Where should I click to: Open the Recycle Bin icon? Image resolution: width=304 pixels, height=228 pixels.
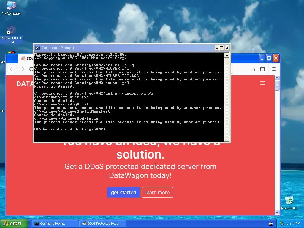point(289,202)
